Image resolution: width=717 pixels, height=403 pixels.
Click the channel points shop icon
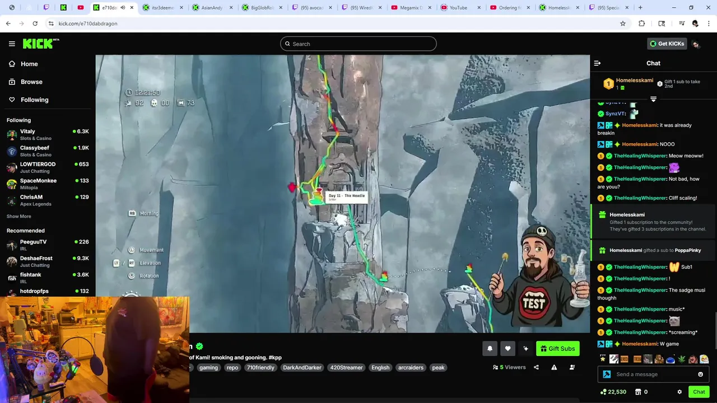(637, 392)
